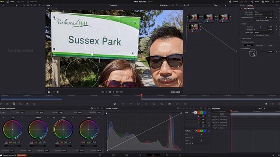The height and width of the screenshot is (157, 280).
Task: Click the Blend slider handle
Action: tap(254, 51)
